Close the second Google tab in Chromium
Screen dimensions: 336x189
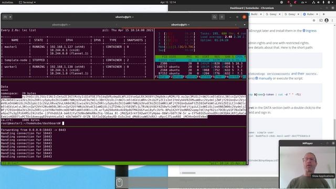(298, 14)
